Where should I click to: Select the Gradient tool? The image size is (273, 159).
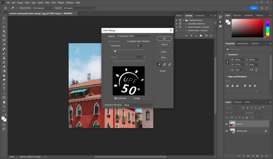coord(4,71)
